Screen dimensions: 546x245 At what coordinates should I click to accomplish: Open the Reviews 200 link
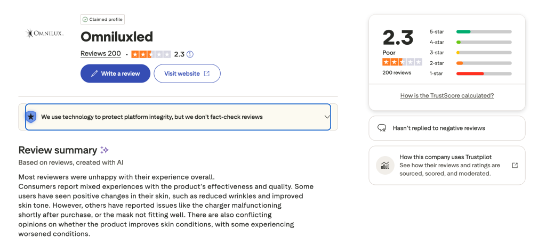pos(100,54)
